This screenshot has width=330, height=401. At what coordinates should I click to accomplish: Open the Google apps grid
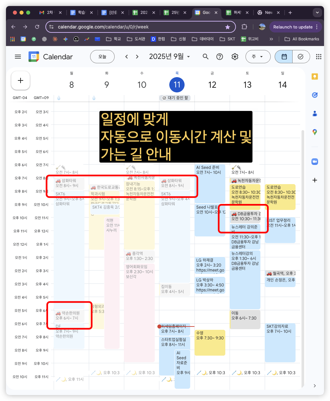pos(319,57)
